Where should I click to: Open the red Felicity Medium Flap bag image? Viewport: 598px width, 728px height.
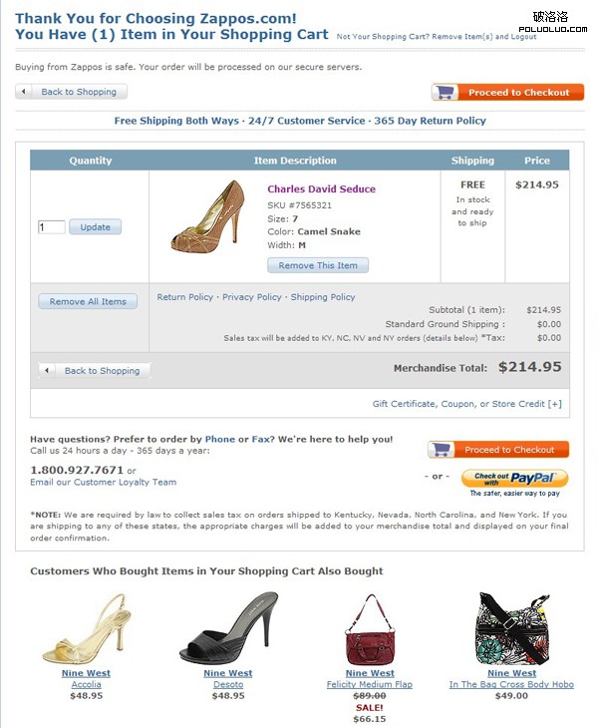tap(369, 630)
